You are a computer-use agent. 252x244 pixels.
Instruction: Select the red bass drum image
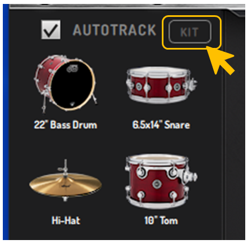point(66,84)
